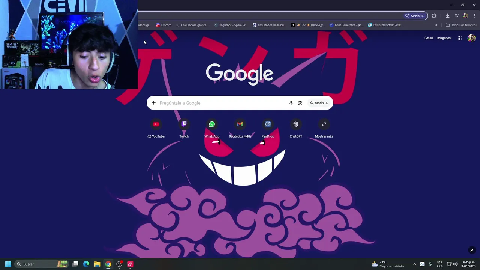Open the Resultados de la bú... bookmark
The image size is (480, 270).
(269, 25)
